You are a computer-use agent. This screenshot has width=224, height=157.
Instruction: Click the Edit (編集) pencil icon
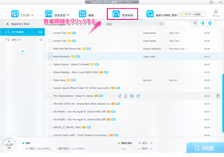pos(83,14)
